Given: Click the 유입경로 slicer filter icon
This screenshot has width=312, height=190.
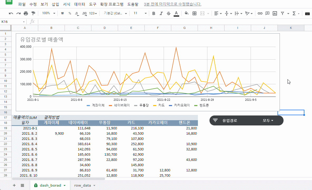Looking at the screenshot, I should (215, 120).
